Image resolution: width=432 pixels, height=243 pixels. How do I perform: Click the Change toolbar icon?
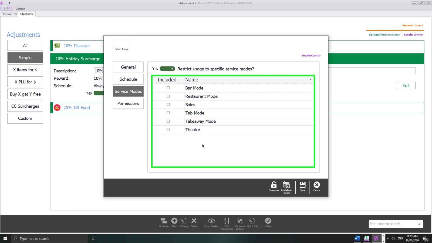click(184, 221)
